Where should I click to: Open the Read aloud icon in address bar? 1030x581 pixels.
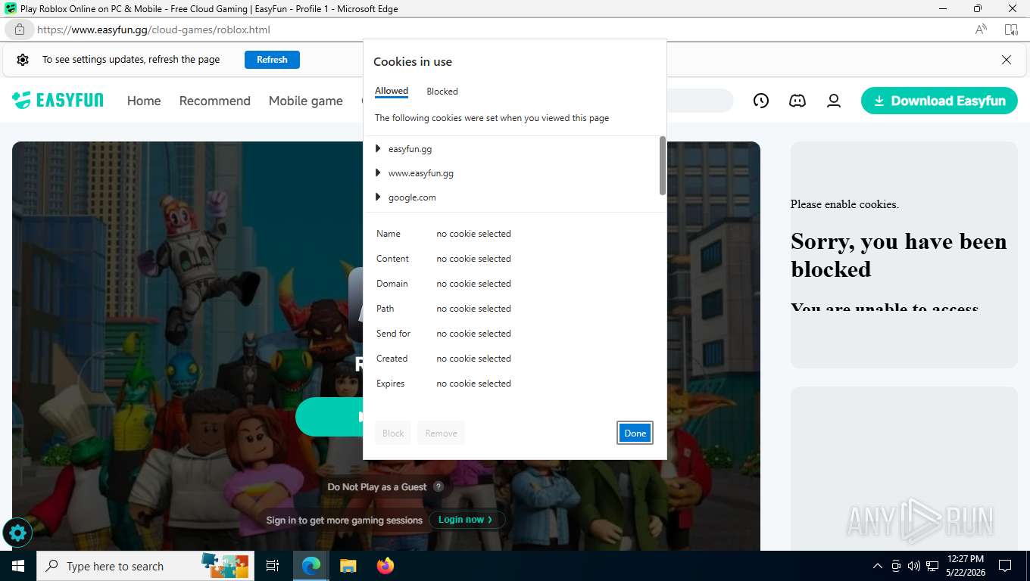[981, 30]
